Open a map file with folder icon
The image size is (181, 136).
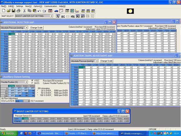tap(8, 11)
